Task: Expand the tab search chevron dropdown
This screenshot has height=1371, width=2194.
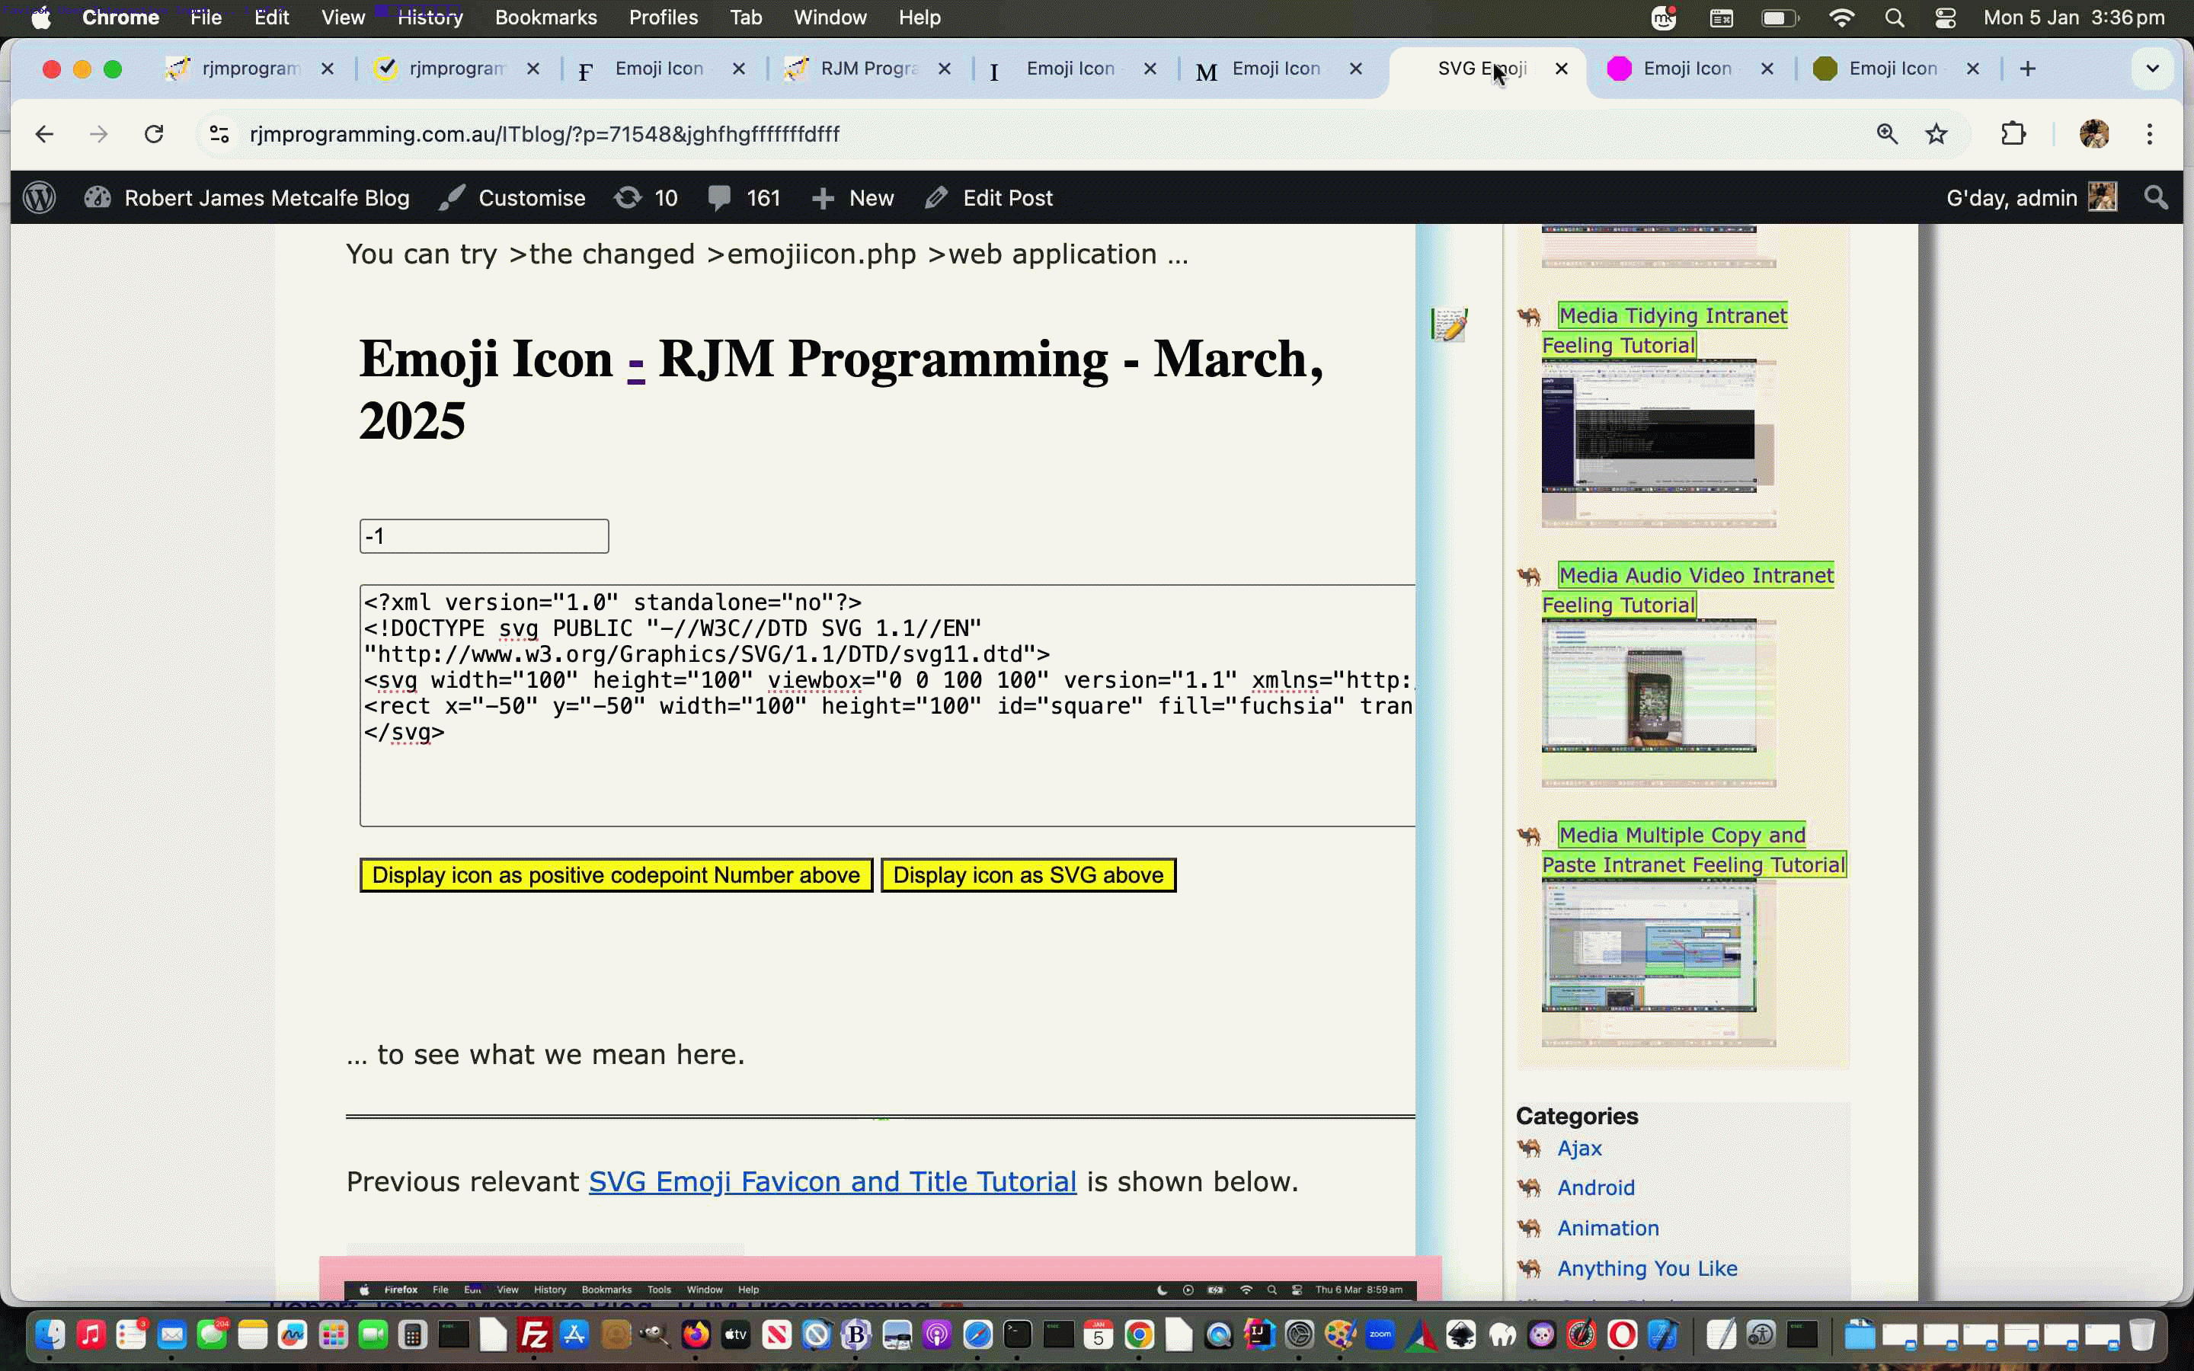Action: (x=2152, y=69)
